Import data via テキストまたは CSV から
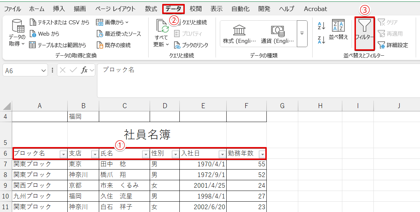This screenshot has width=420, height=212. pyautogui.click(x=59, y=22)
